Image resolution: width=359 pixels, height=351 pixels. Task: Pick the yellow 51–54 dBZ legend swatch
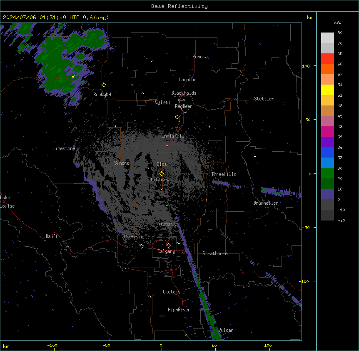coord(327,90)
